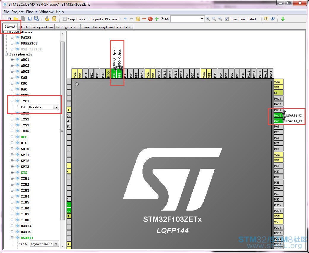The height and width of the screenshot is (253, 309).
Task: Click the RTC peripheral in tree
Action: (24, 143)
